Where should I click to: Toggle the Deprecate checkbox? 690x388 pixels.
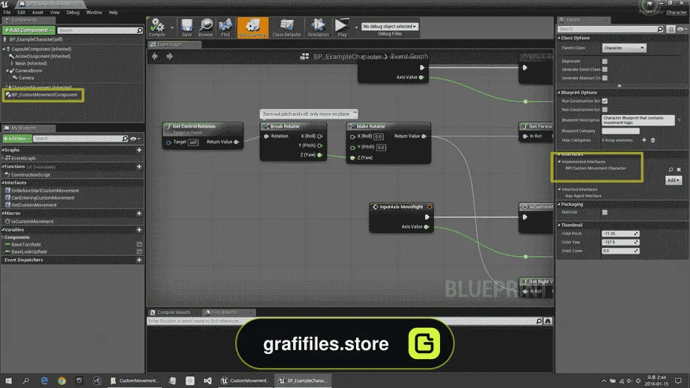pyautogui.click(x=605, y=61)
